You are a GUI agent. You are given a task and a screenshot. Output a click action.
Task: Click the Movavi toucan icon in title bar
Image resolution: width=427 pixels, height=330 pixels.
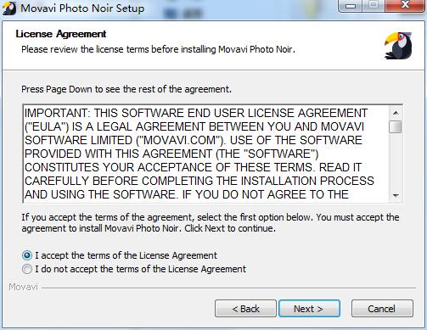(x=9, y=8)
